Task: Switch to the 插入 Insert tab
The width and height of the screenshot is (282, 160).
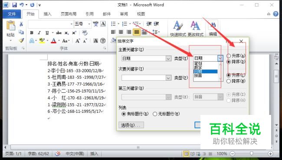Action: (x=47, y=14)
